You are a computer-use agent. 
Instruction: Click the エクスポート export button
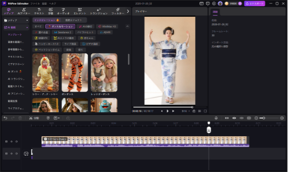point(255,3)
